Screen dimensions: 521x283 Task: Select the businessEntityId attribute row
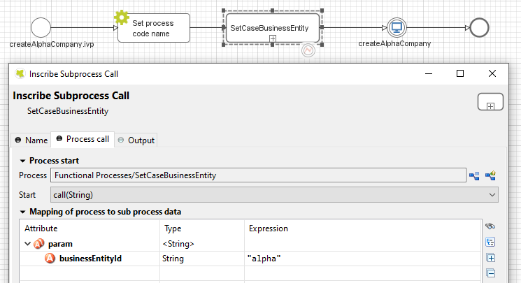tap(250, 259)
